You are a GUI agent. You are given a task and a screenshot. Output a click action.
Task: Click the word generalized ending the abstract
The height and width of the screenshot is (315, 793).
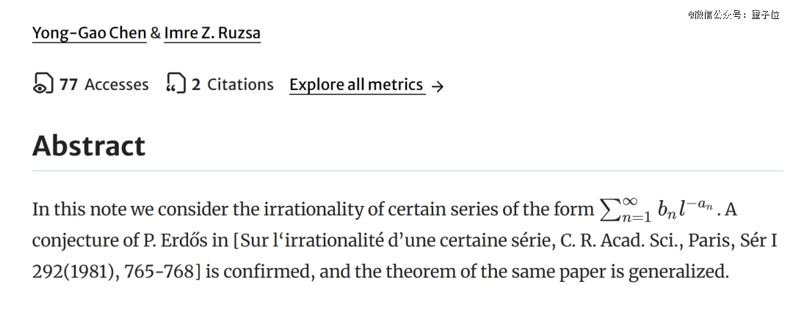684,272
